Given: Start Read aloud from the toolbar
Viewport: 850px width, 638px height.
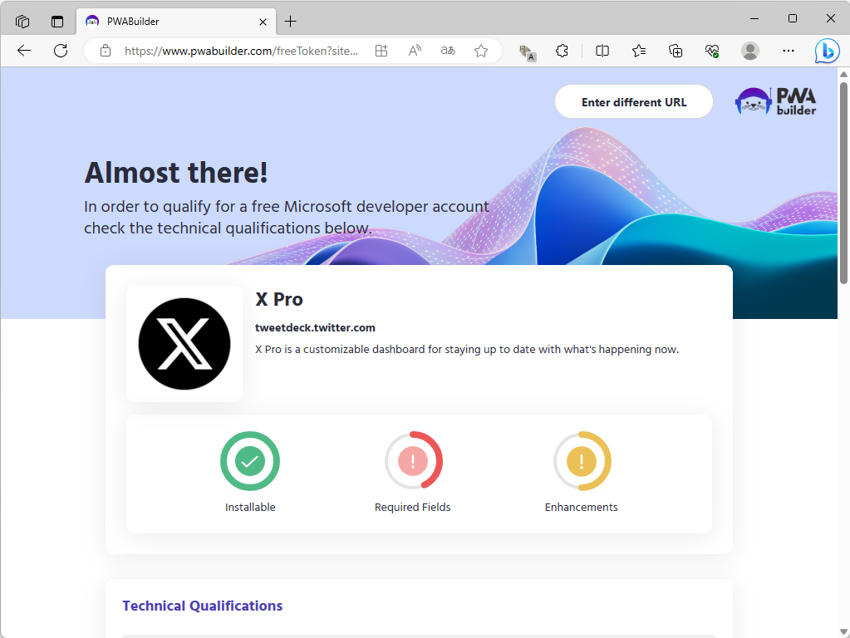Looking at the screenshot, I should tap(414, 51).
